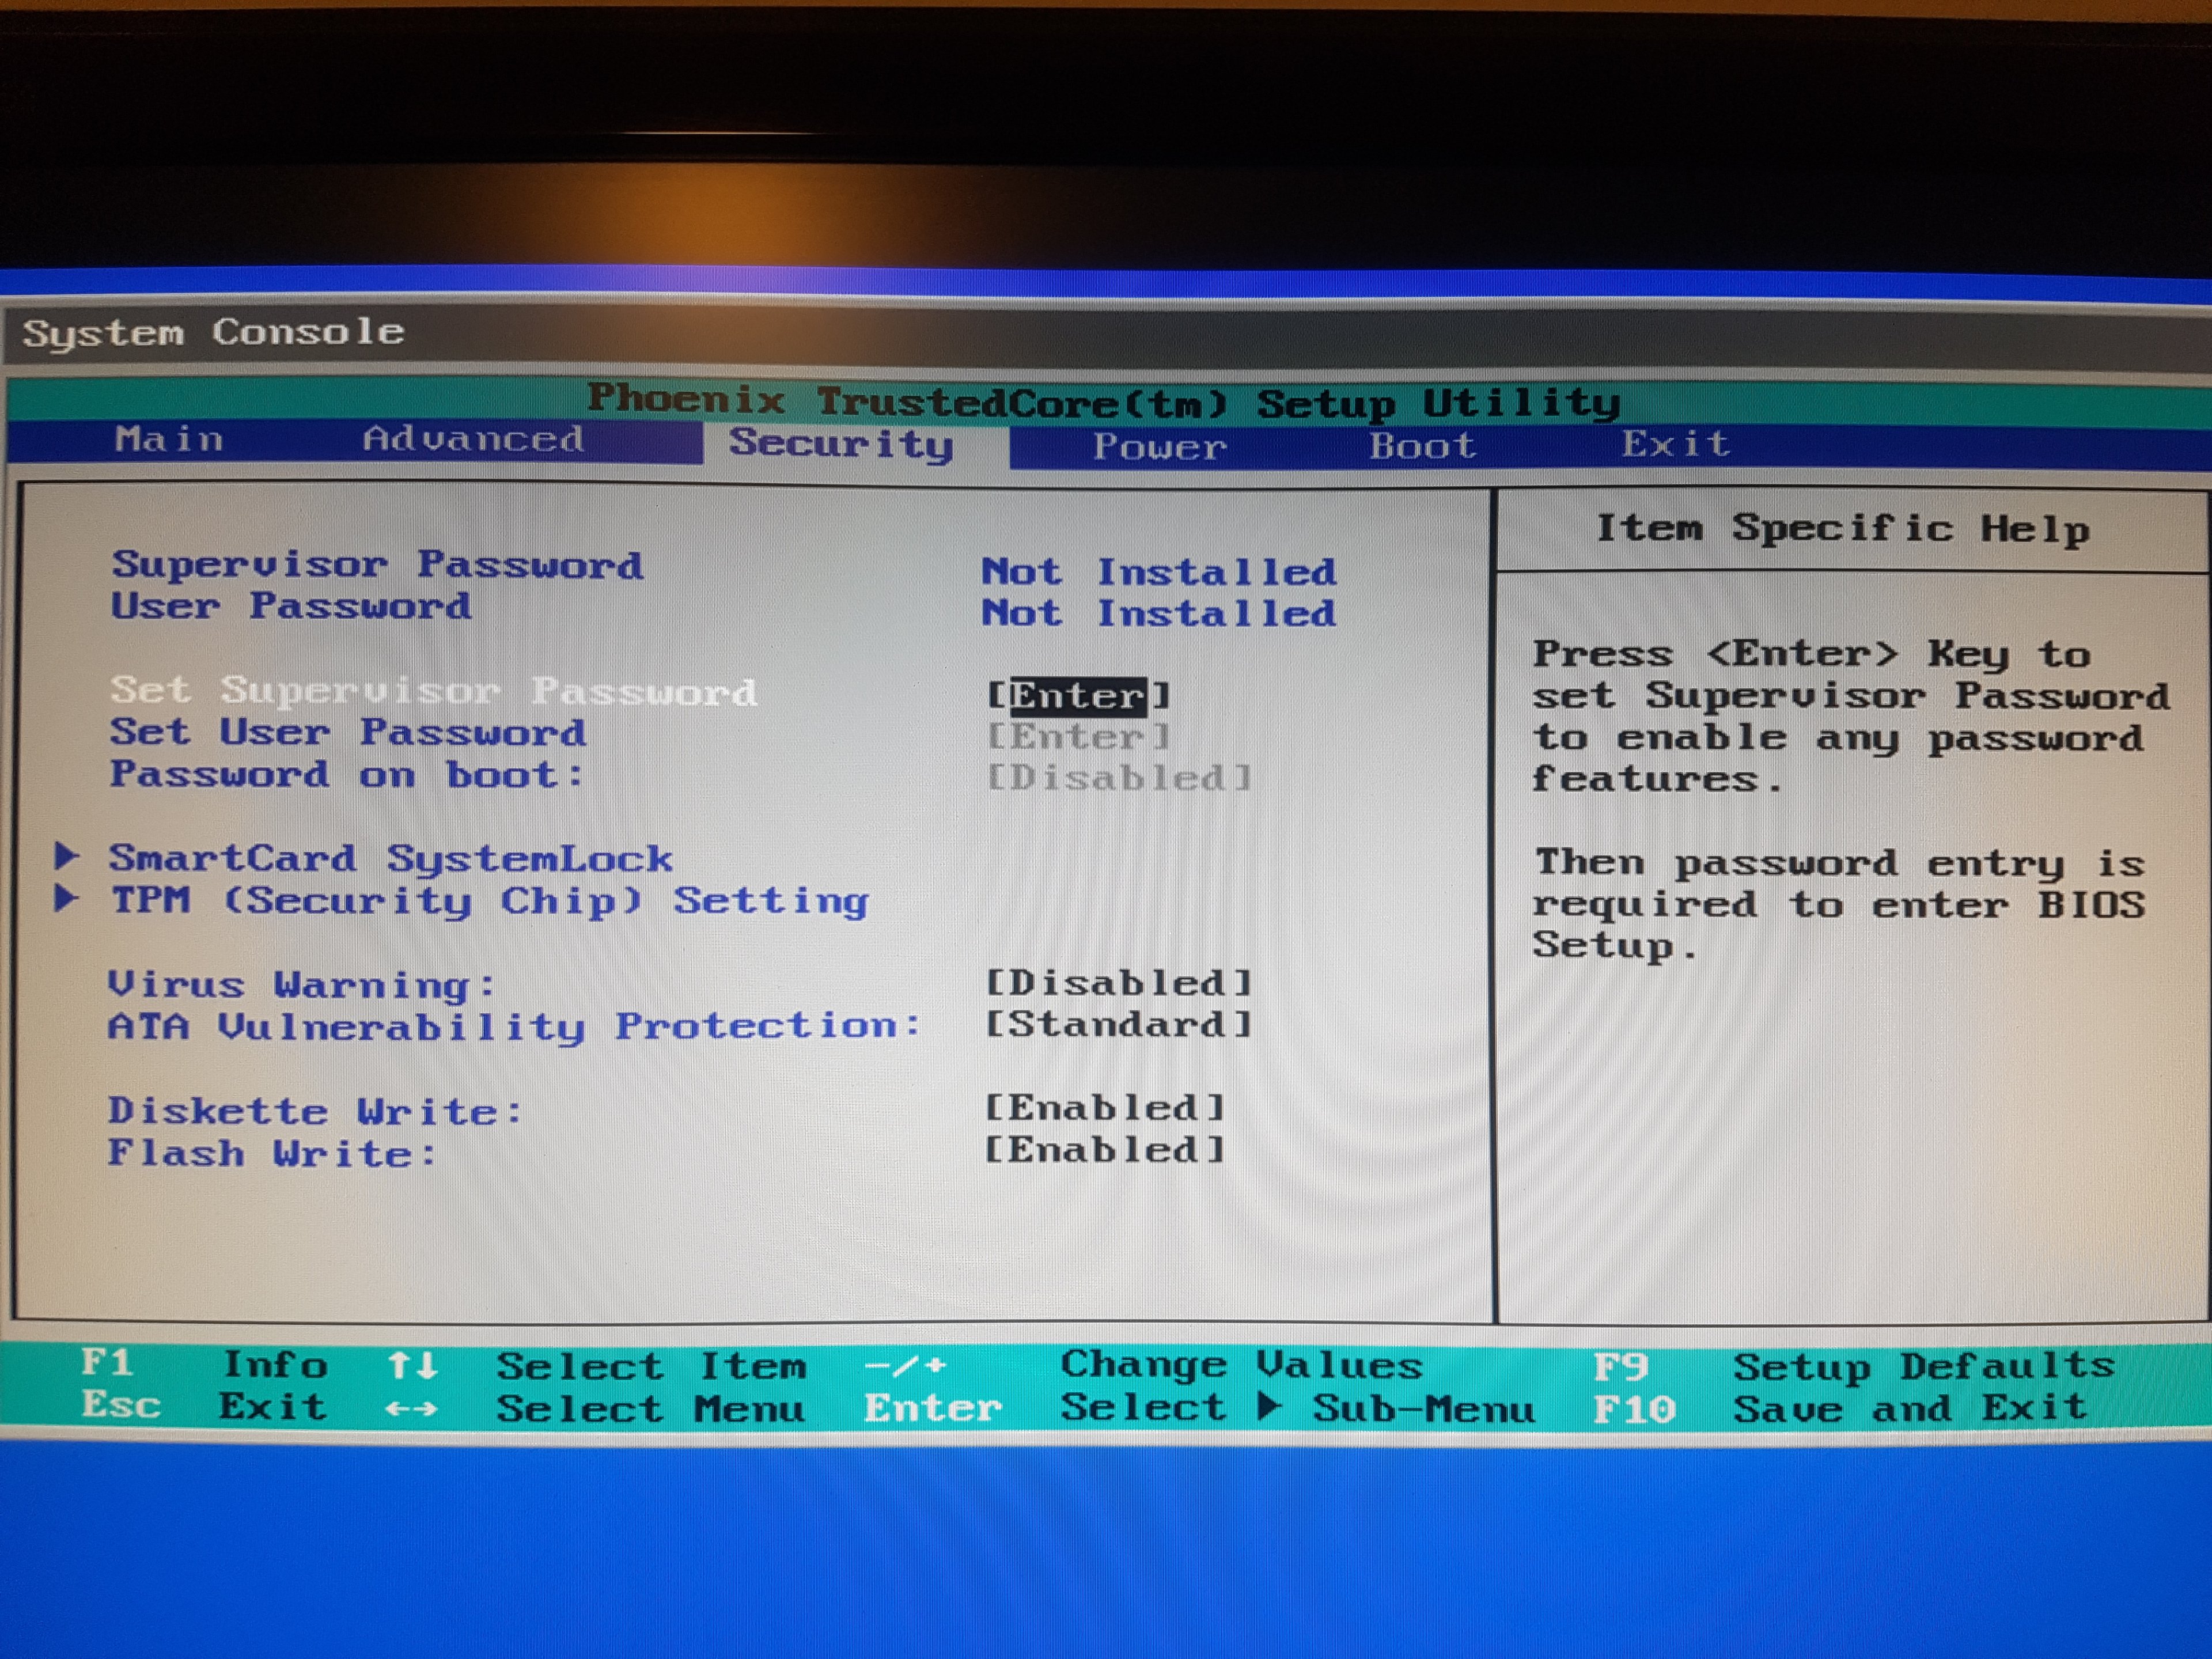Screen dimensions: 2212x1659
Task: Switch to the Advanced tab
Action: [473, 439]
